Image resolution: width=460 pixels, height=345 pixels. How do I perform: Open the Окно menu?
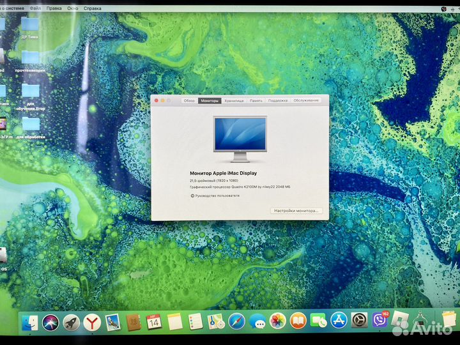[x=72, y=8]
